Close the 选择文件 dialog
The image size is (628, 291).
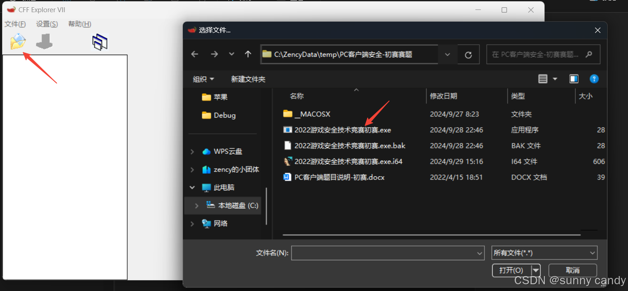pos(597,30)
